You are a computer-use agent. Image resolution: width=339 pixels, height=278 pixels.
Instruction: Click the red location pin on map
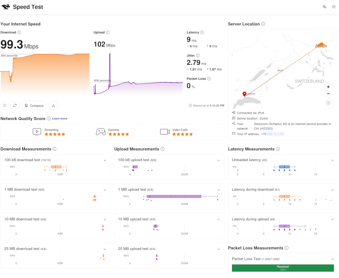[244, 94]
